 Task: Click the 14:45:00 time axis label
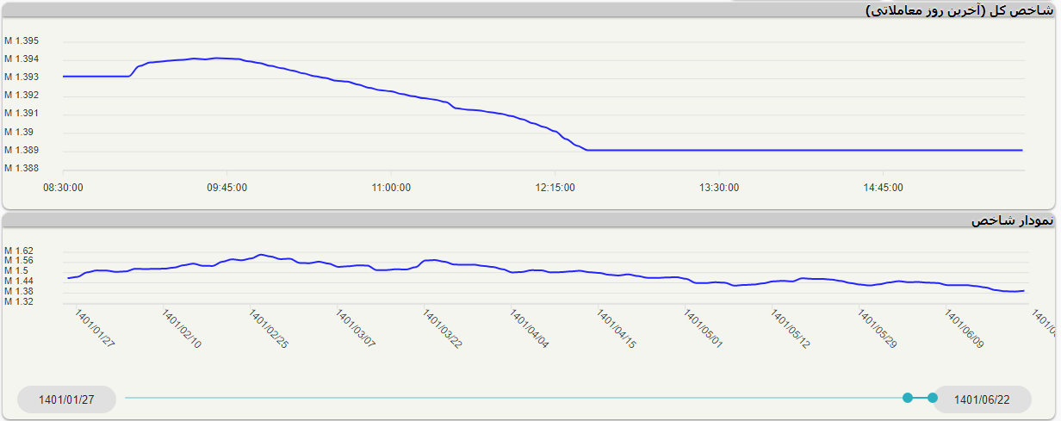pos(884,188)
